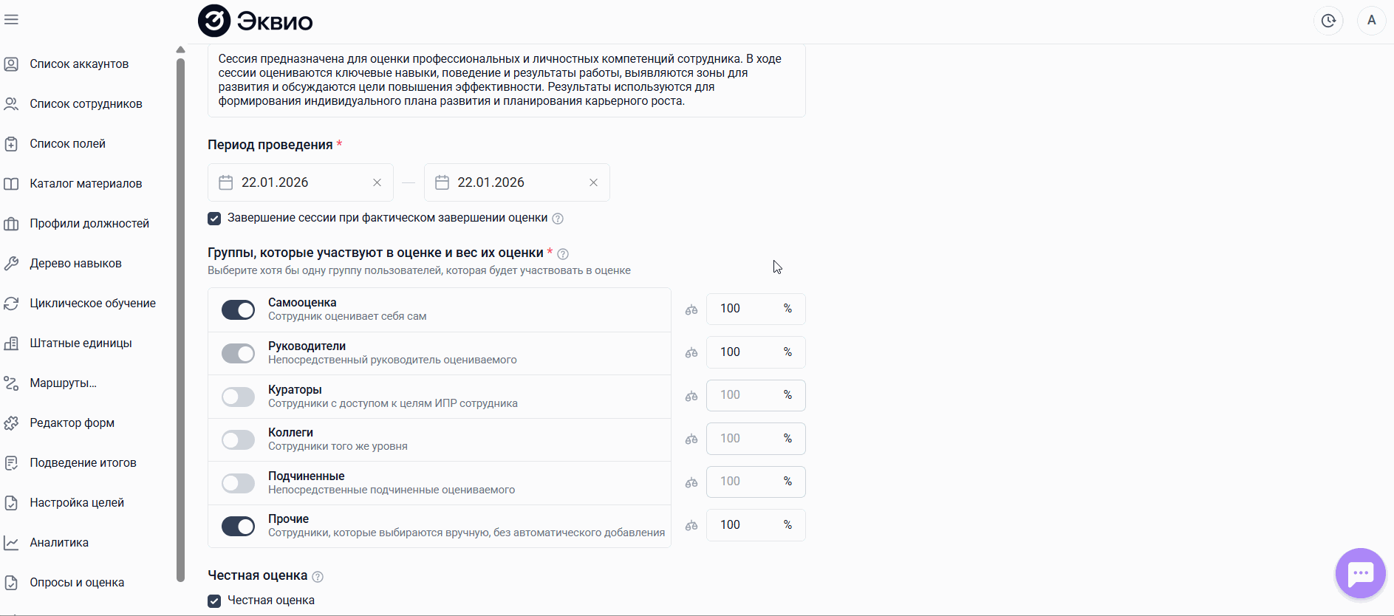Open the support chat bubble
The height and width of the screenshot is (616, 1394).
pos(1360,573)
